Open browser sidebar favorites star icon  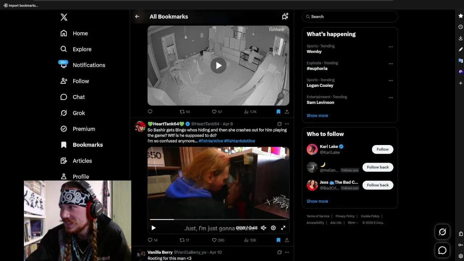pyautogui.click(x=461, y=16)
